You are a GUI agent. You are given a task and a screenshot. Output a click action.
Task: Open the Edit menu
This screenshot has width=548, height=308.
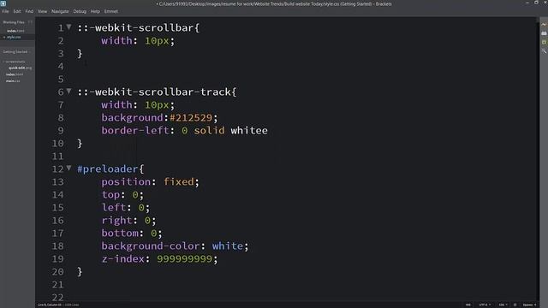point(17,11)
